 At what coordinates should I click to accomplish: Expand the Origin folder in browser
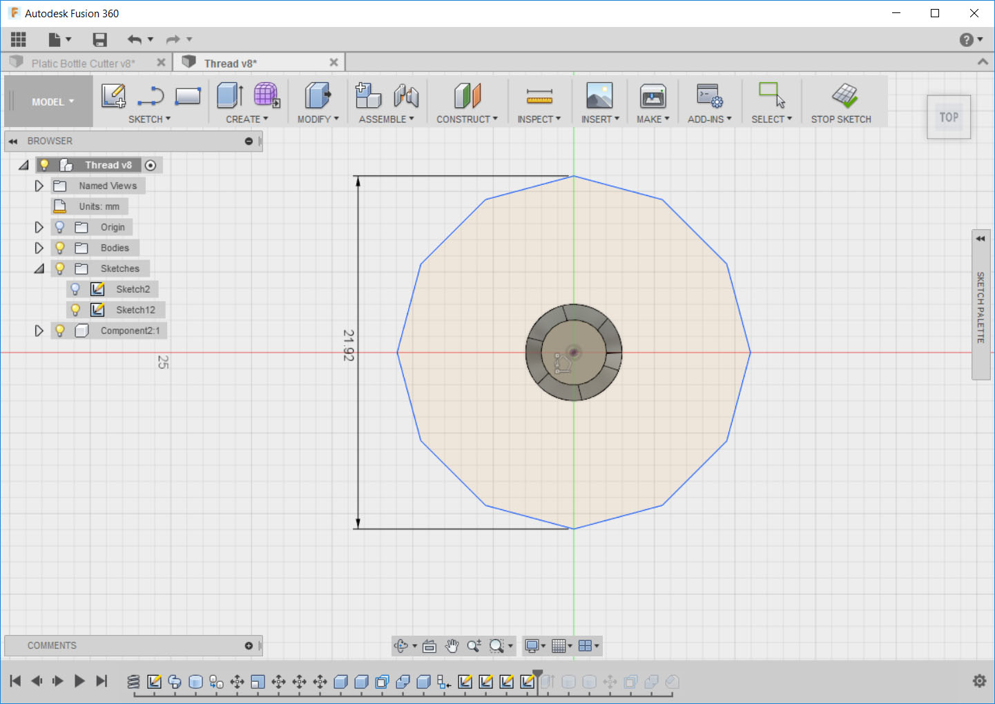point(39,226)
